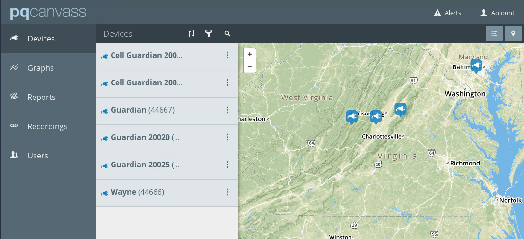Select the first Cell Guardian 200 device row
This screenshot has height=239, width=524.
167,57
